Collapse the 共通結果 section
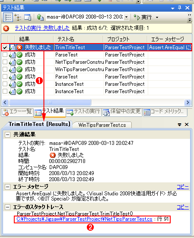Viewport: 194px width, 238px height. click(x=7, y=135)
